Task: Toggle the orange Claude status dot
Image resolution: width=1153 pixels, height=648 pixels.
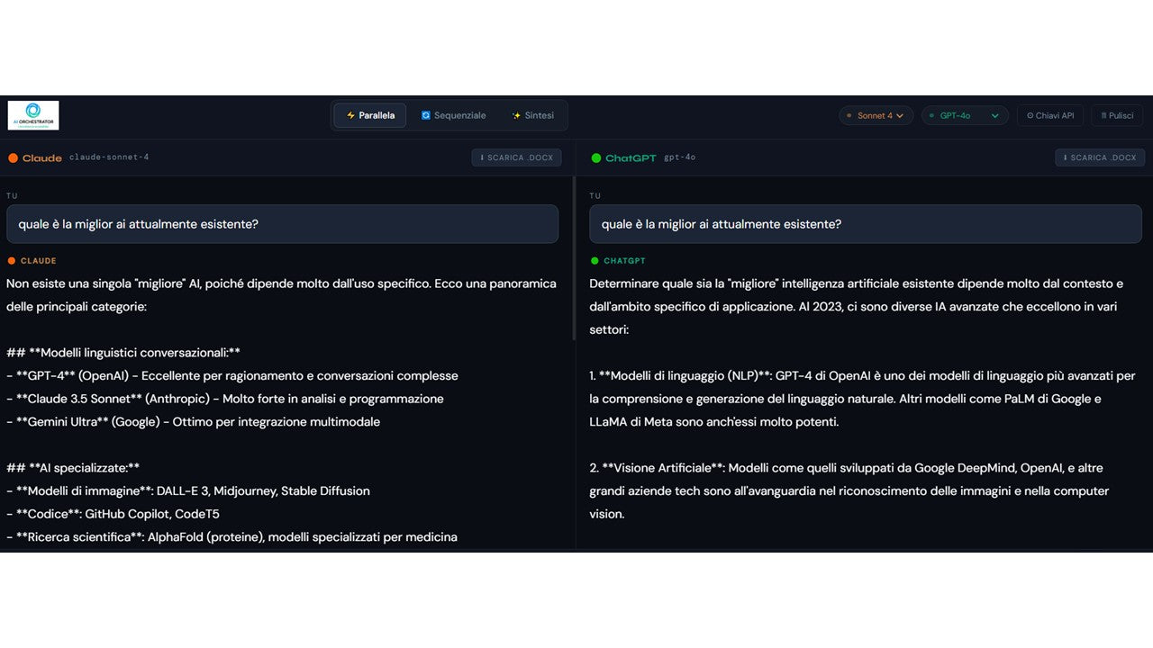Action: pos(14,157)
